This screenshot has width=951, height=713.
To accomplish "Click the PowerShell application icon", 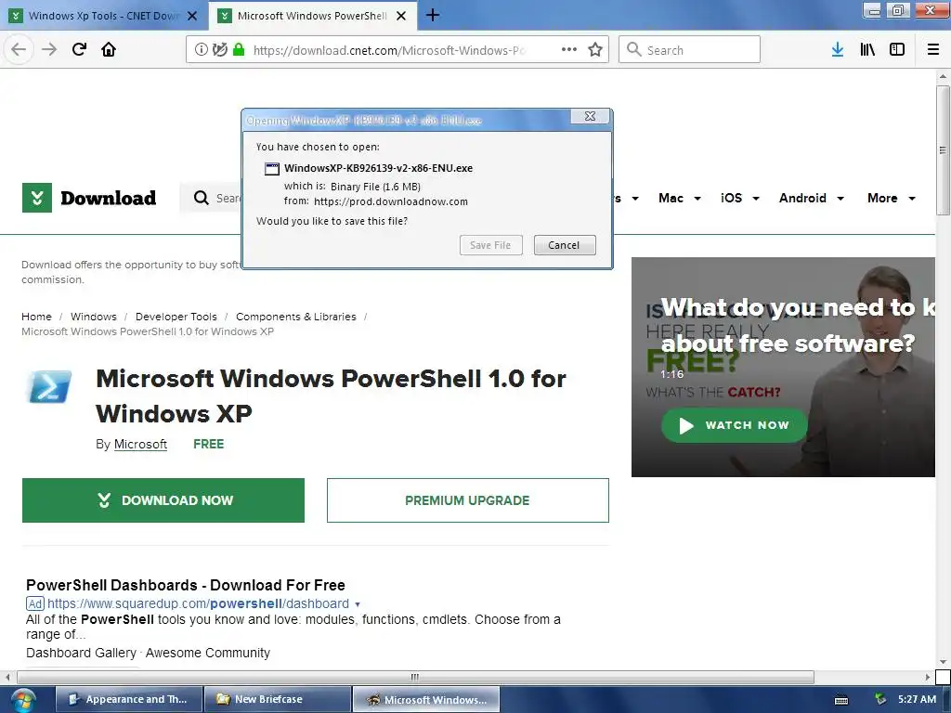I will pyautogui.click(x=50, y=386).
